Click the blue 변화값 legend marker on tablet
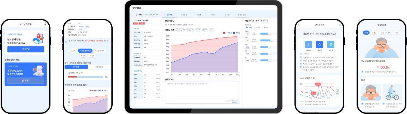The image size is (407, 114). point(234,33)
